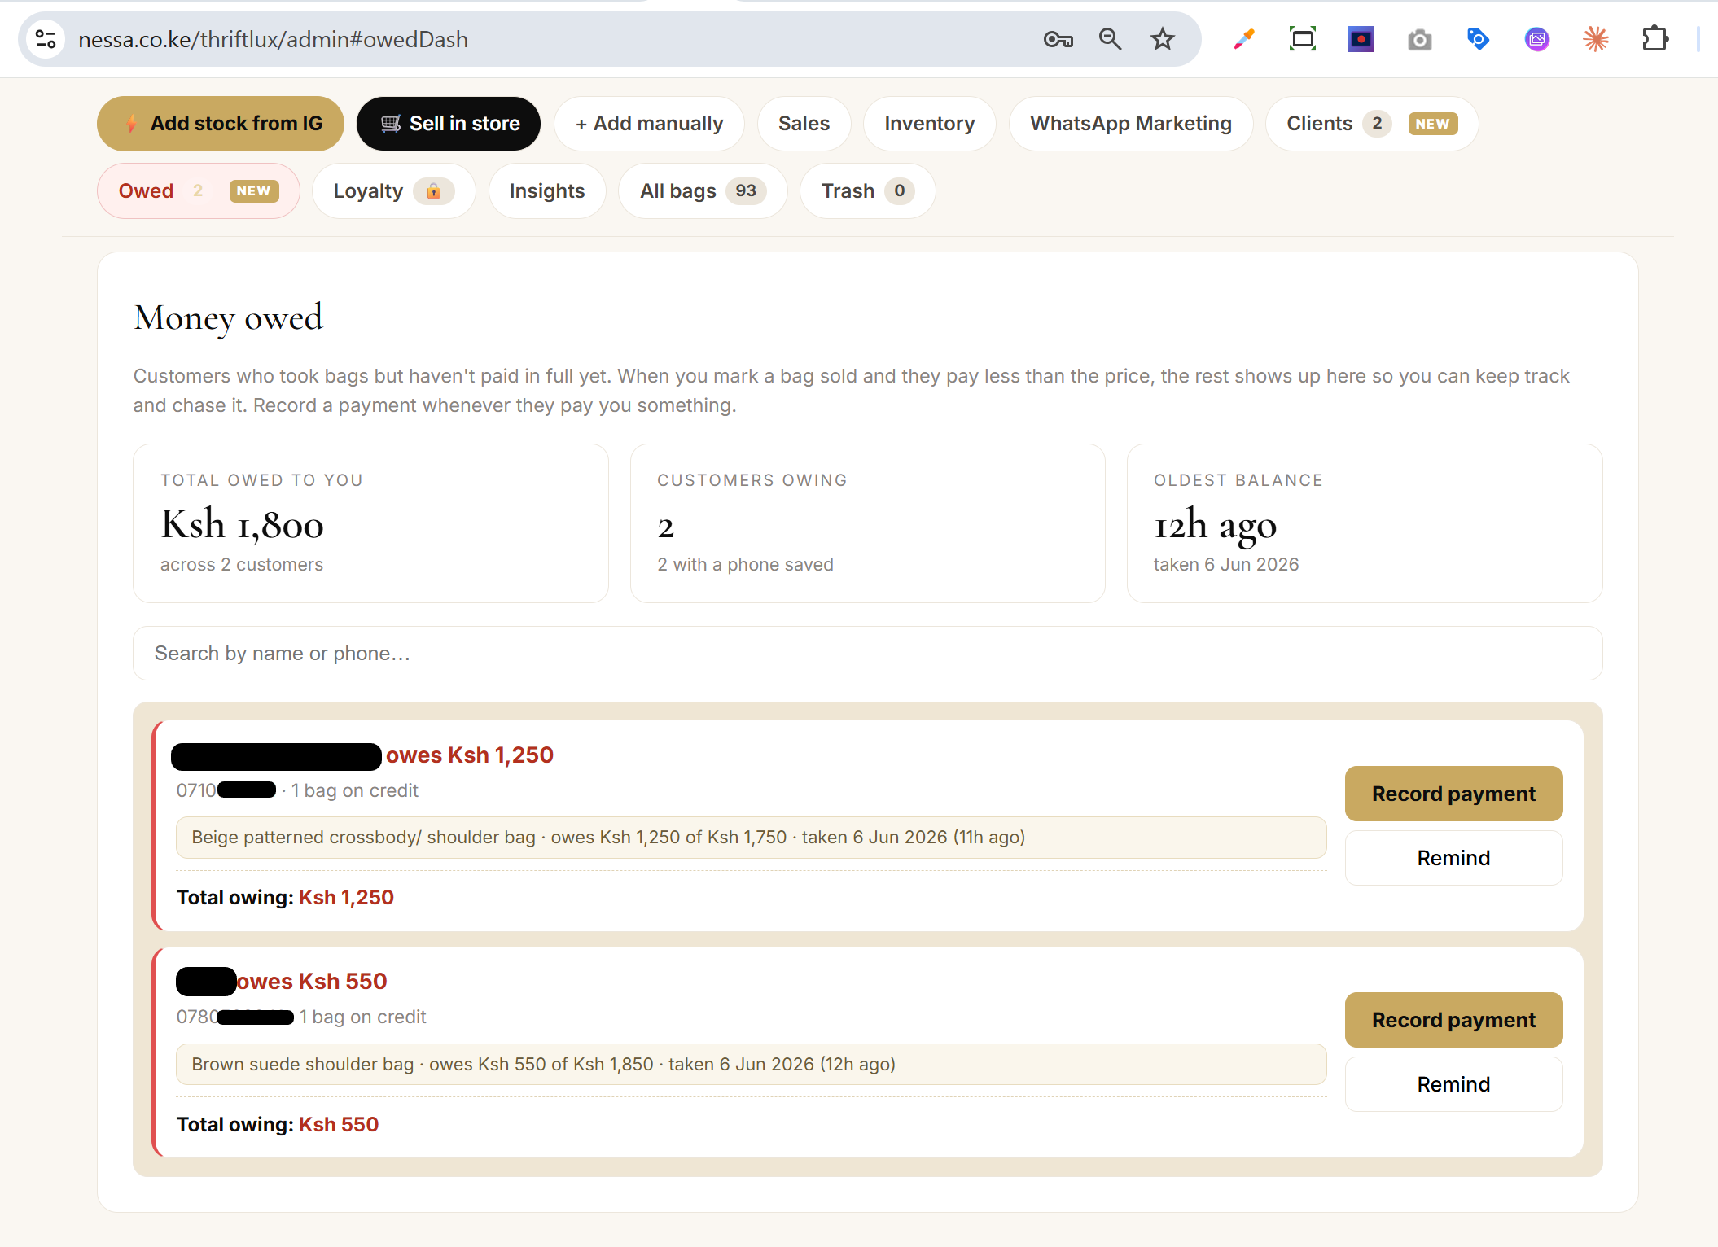Screen dimensions: 1718x1247
Task: Open the locked Loyalty tab
Action: click(394, 191)
